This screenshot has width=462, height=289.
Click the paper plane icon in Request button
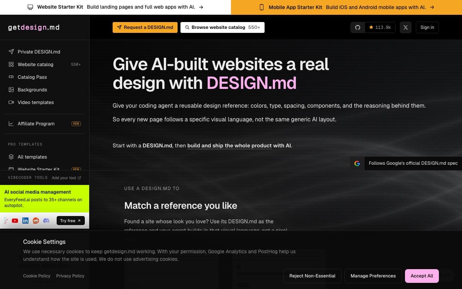coord(119,27)
